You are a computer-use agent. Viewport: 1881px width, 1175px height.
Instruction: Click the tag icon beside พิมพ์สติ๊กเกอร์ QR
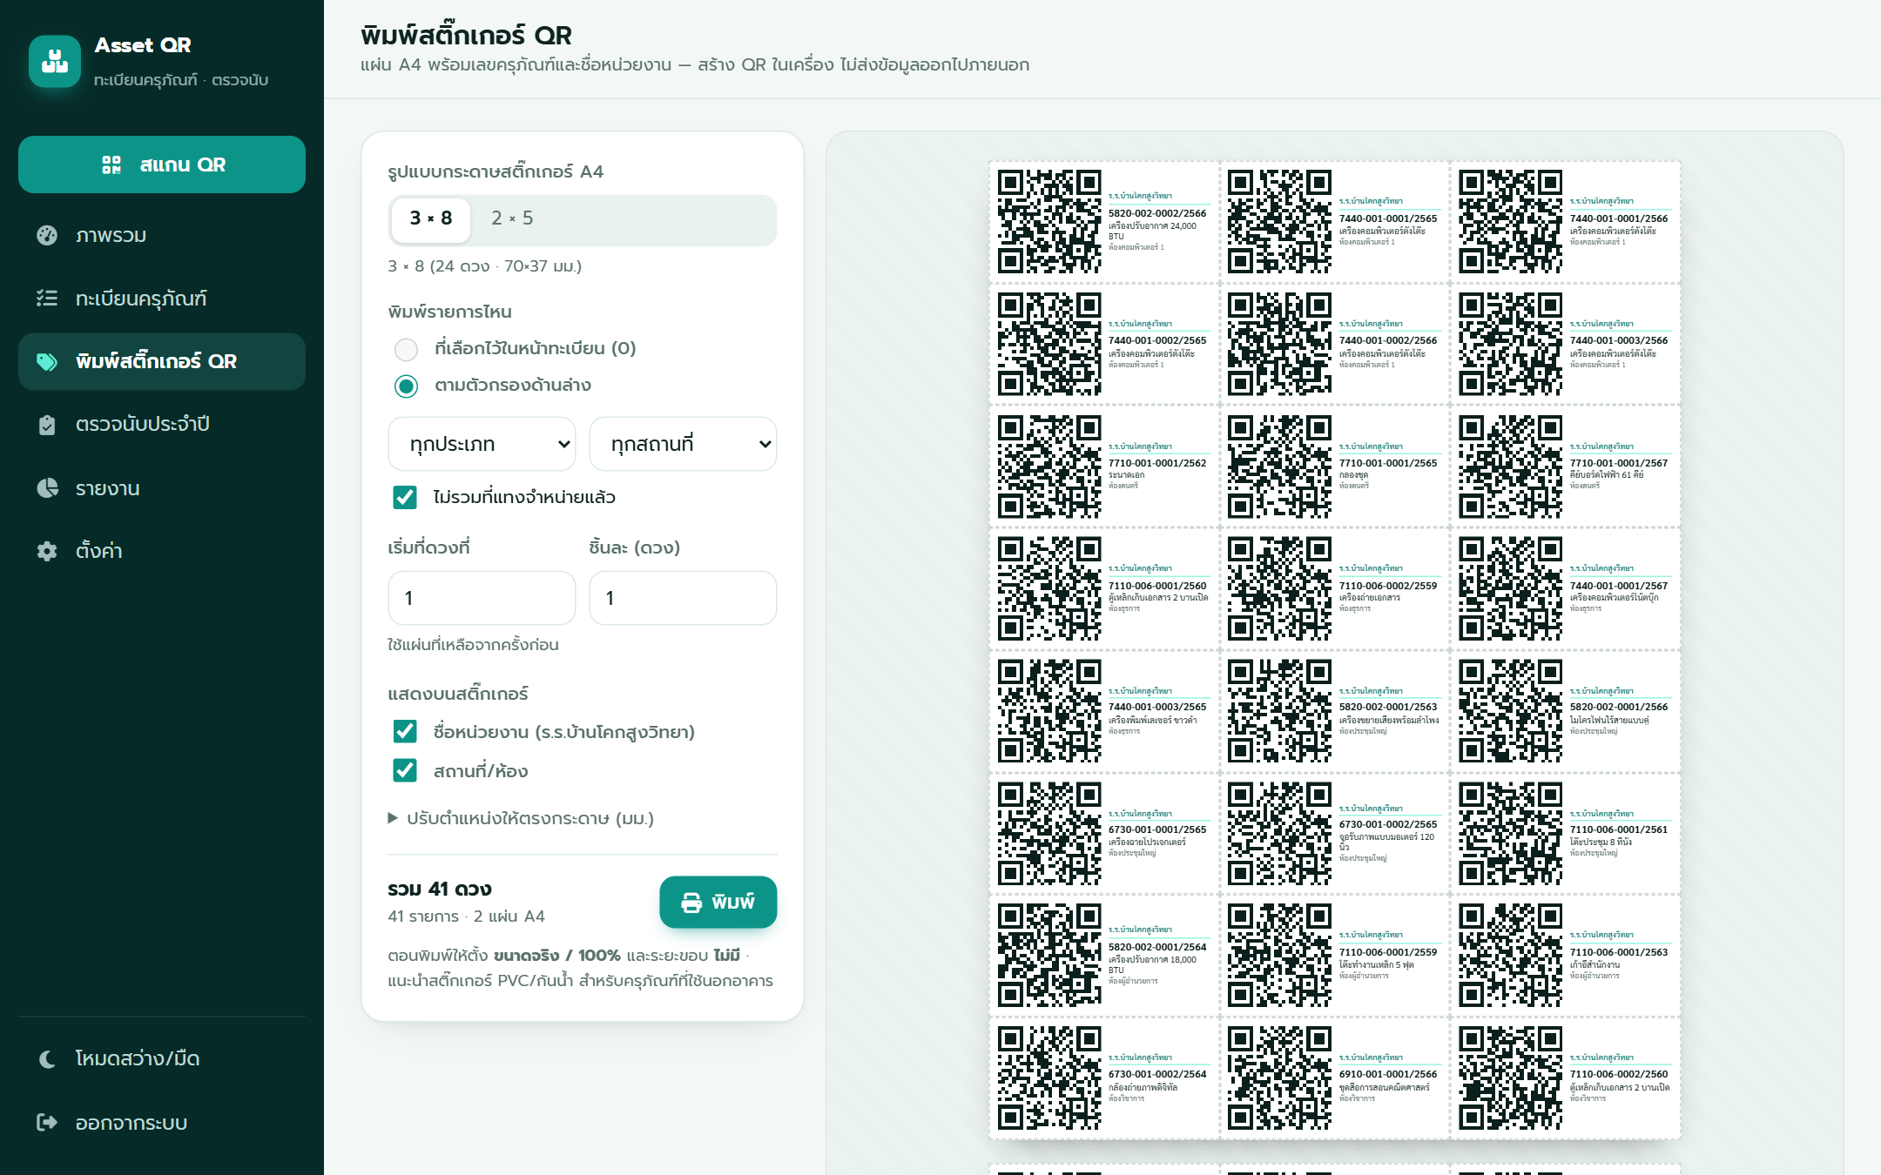click(47, 361)
